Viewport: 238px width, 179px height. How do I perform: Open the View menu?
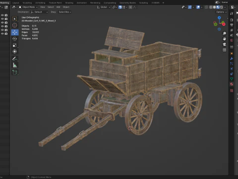(43, 7)
